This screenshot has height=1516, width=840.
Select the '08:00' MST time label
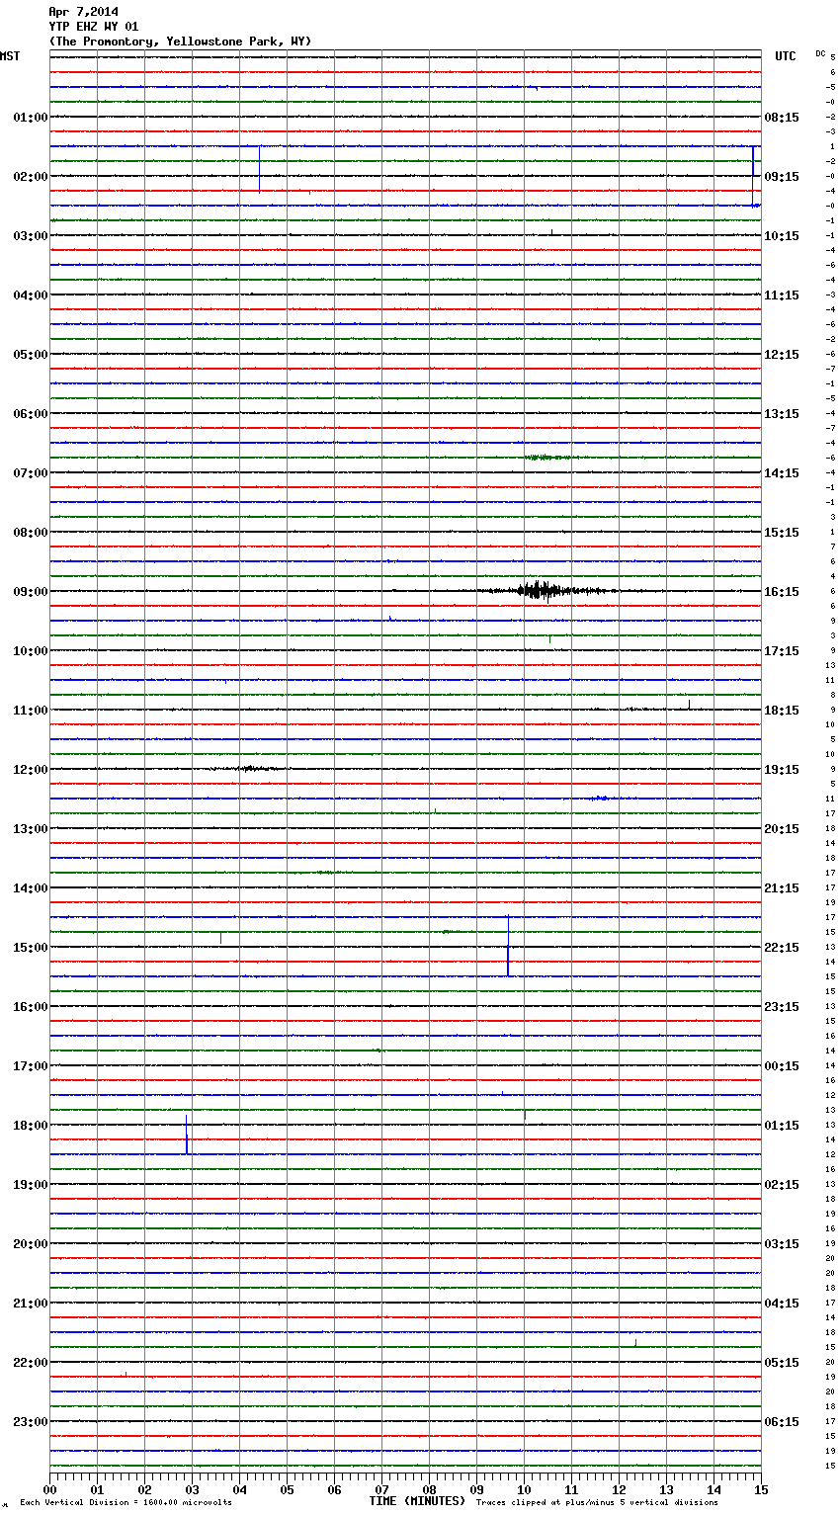click(x=30, y=533)
